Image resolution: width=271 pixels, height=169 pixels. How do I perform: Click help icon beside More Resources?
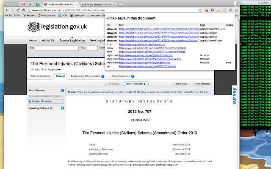tap(133, 76)
